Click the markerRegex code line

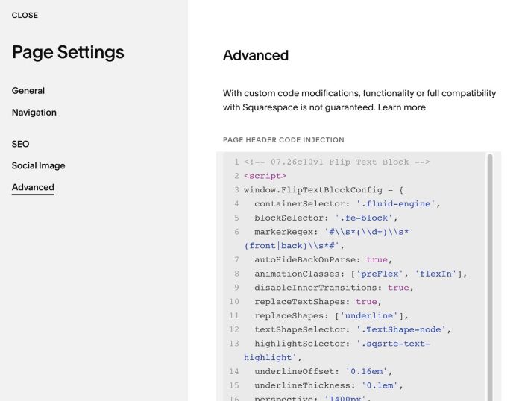(x=331, y=232)
